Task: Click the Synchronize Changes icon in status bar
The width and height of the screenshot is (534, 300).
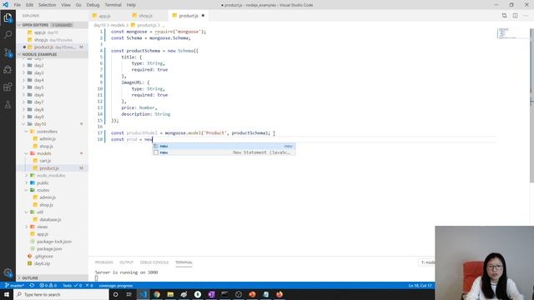Action: (32, 285)
